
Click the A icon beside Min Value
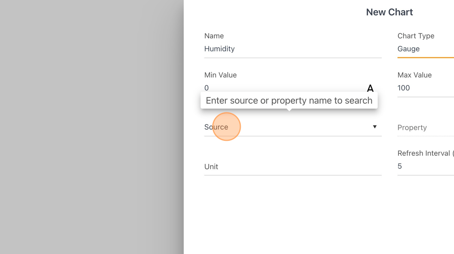[370, 88]
